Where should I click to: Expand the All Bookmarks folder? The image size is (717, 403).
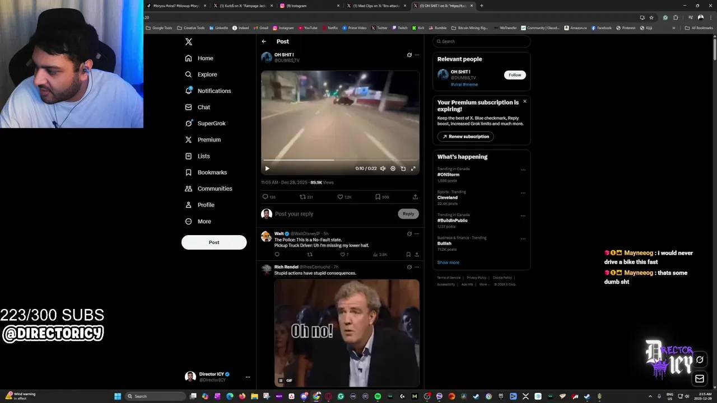click(699, 28)
